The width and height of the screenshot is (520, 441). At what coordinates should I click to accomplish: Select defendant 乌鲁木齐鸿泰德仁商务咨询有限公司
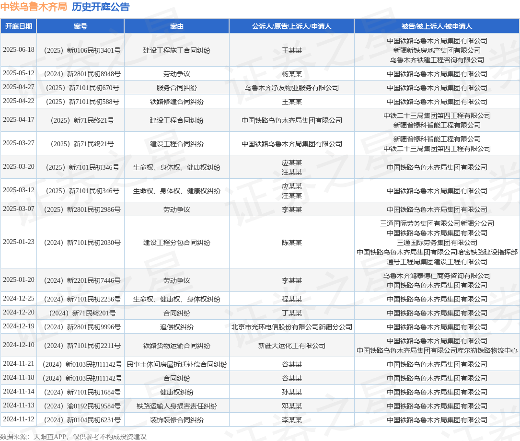437,276
